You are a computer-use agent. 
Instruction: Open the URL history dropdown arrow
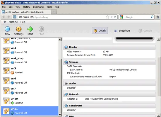(112, 17)
